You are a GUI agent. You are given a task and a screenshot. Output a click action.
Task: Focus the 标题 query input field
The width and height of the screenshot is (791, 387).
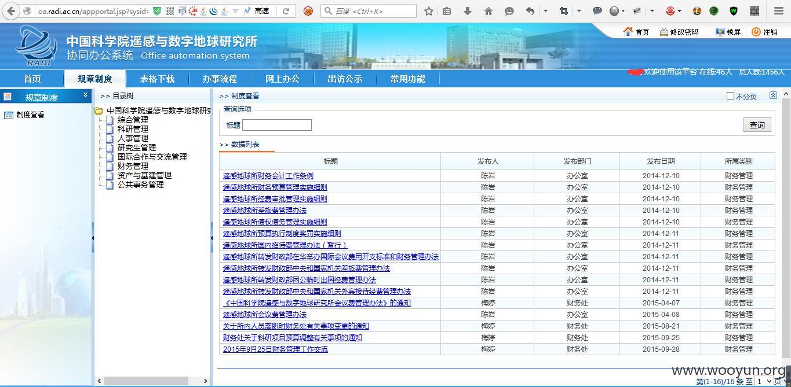277,125
